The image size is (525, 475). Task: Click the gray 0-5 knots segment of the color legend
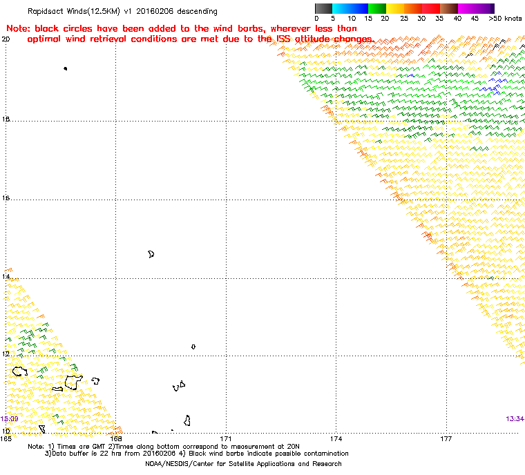pyautogui.click(x=323, y=8)
